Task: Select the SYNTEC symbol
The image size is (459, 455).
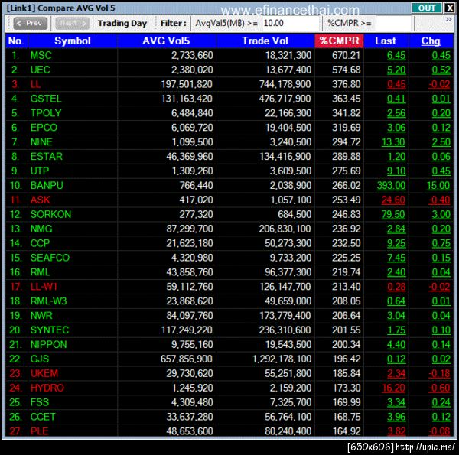Action: coord(50,330)
